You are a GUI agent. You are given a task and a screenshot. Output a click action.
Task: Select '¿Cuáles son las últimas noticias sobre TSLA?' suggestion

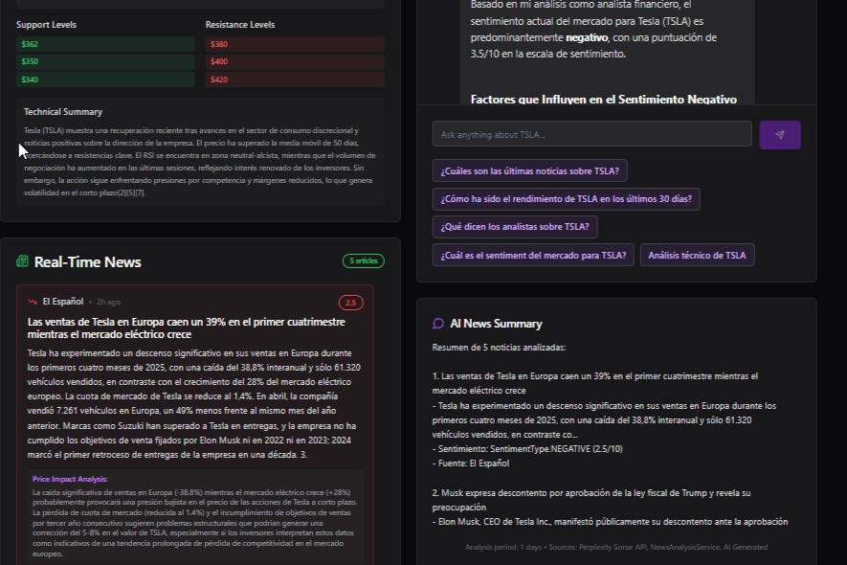coord(529,170)
